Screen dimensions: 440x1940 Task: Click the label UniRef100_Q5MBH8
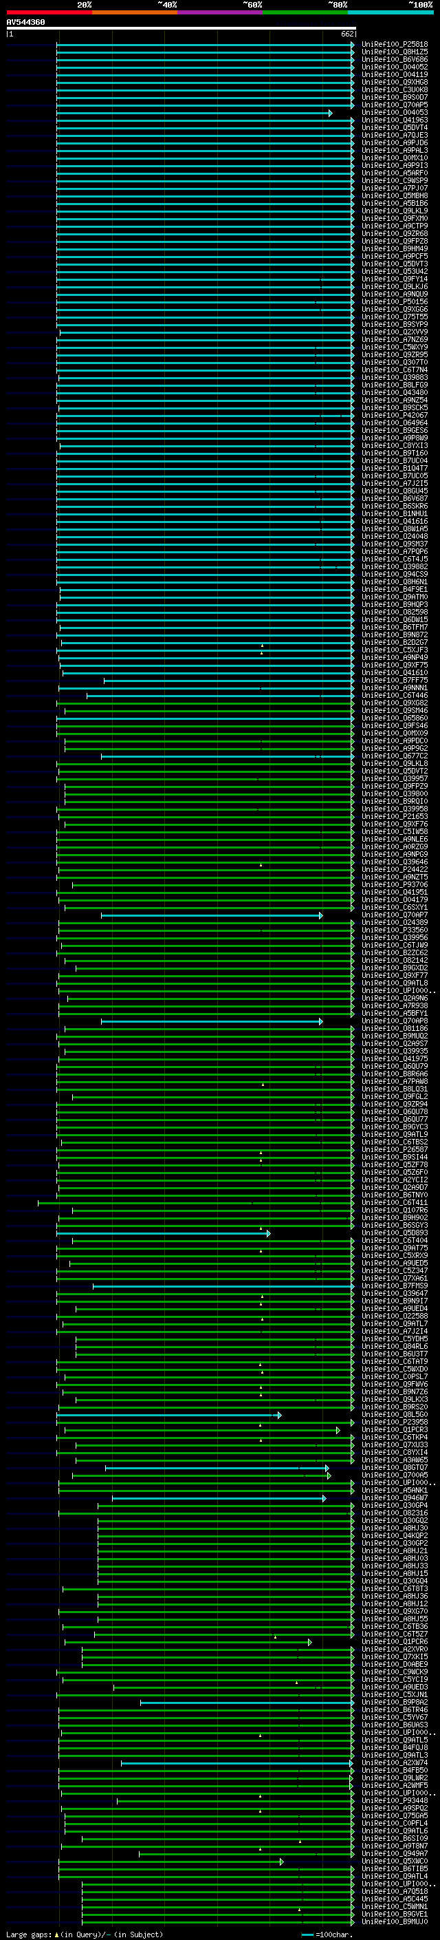(x=394, y=196)
